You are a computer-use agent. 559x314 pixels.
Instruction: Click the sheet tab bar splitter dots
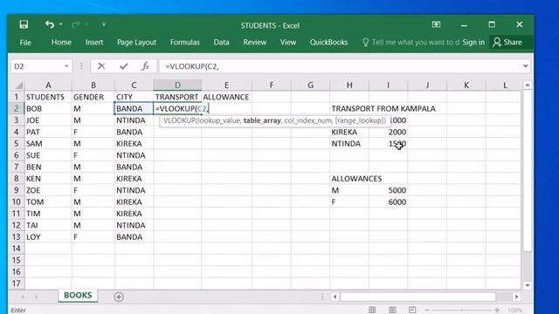(322, 297)
